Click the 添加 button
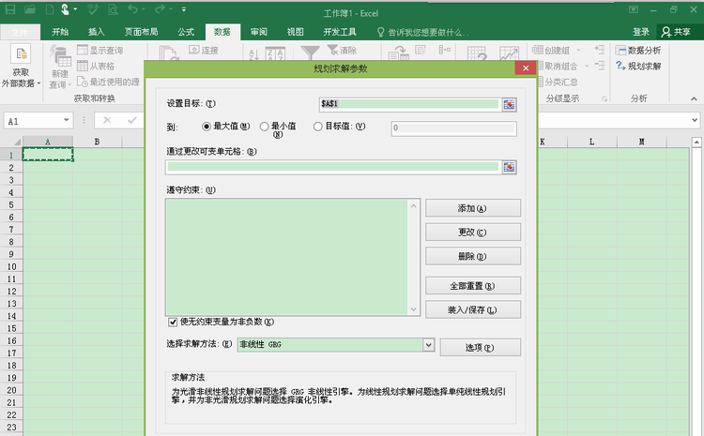704x436 pixels. point(473,208)
